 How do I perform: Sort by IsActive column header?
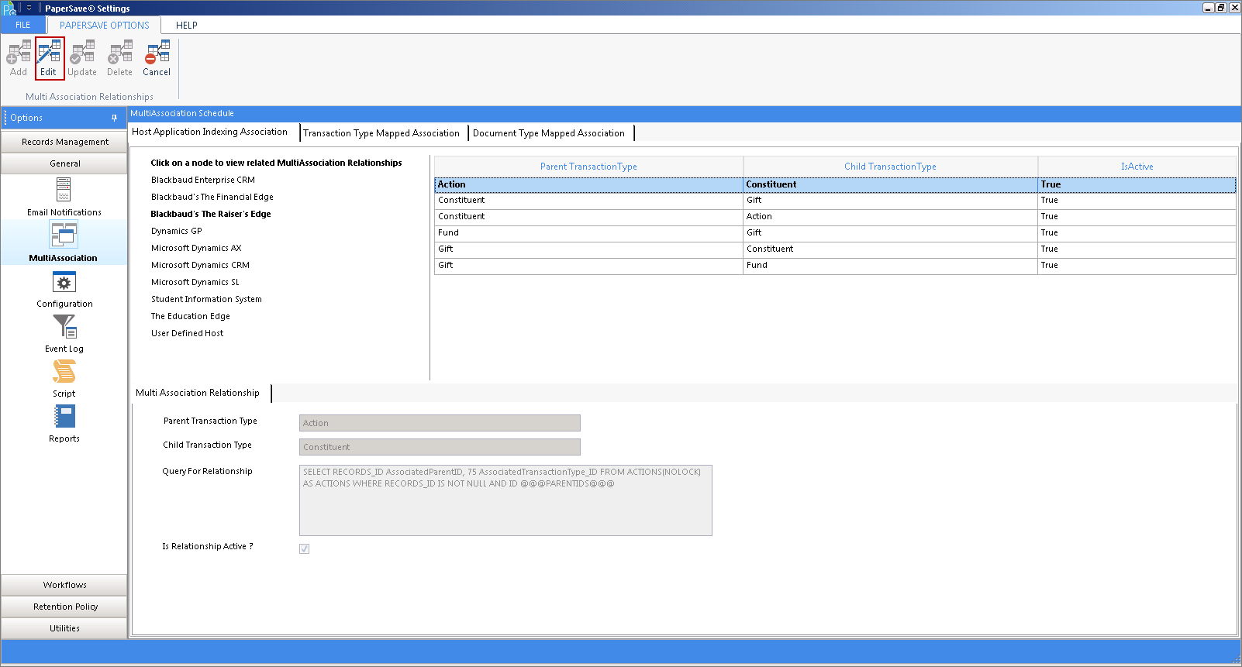click(1137, 167)
